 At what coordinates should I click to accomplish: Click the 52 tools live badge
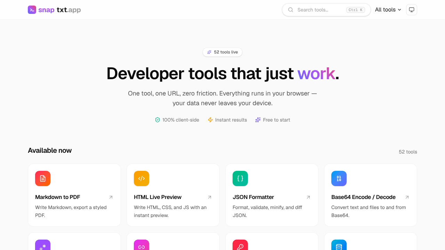pos(222,52)
